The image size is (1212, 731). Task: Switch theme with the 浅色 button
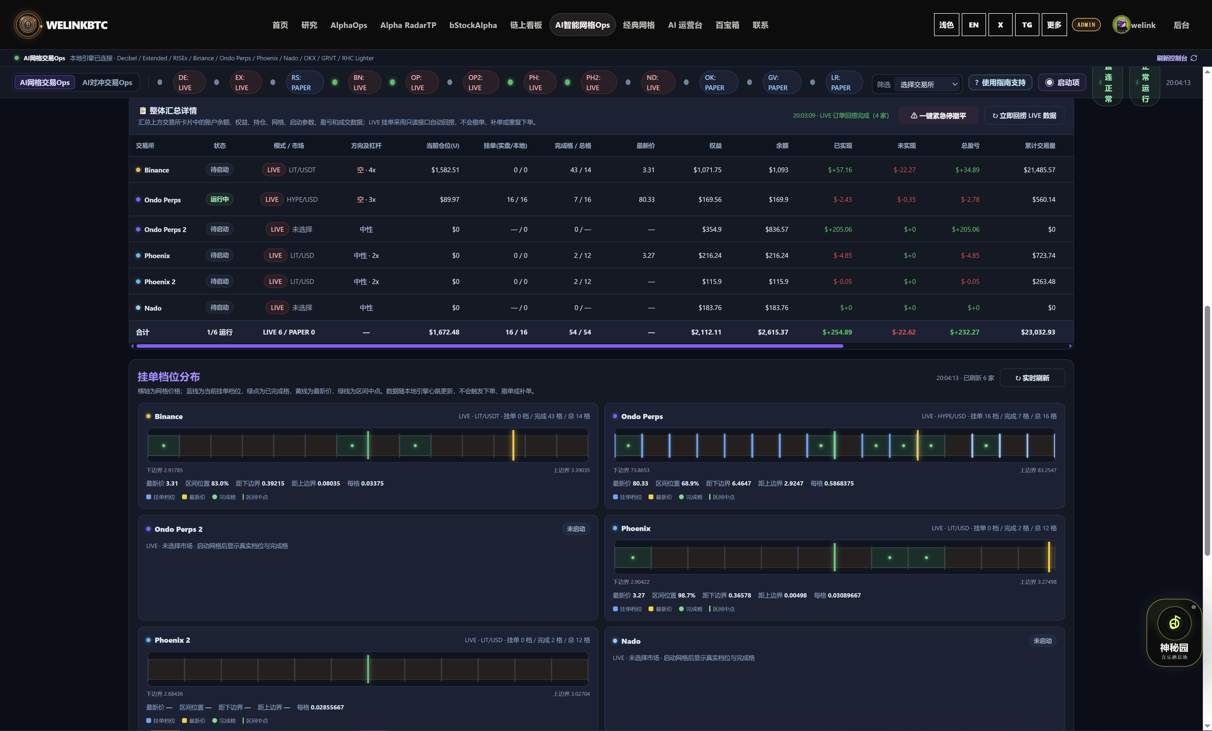[x=946, y=24]
